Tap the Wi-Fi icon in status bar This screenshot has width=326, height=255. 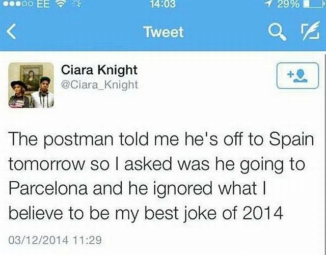[x=60, y=5]
